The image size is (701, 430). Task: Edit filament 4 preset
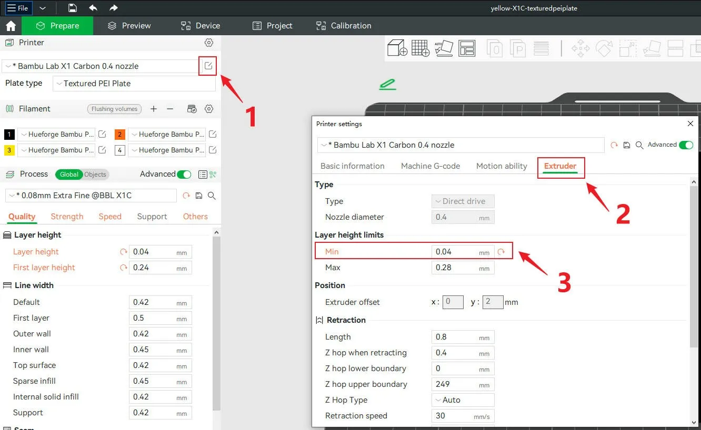213,150
